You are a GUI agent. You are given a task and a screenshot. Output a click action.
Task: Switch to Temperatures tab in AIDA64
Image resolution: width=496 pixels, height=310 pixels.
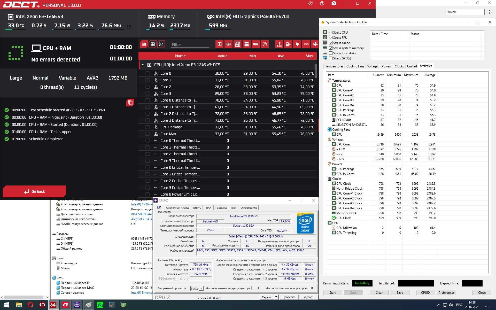coord(334,66)
